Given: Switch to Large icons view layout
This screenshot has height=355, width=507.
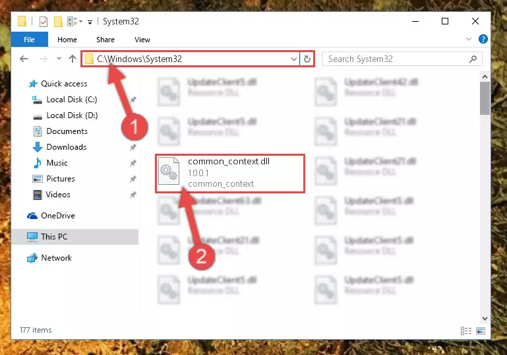Looking at the screenshot, I should (x=481, y=331).
